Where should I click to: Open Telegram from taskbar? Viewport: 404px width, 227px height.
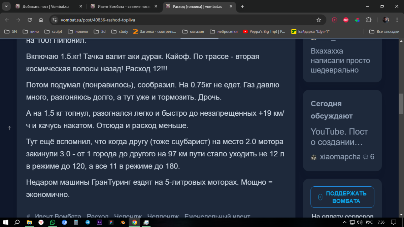[x=88, y=222]
